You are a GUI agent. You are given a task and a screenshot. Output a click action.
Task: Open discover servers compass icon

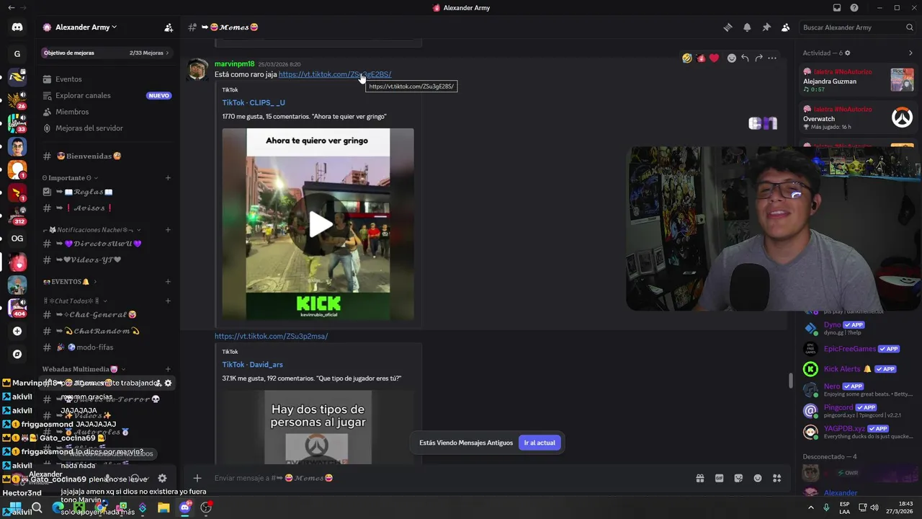point(17,354)
